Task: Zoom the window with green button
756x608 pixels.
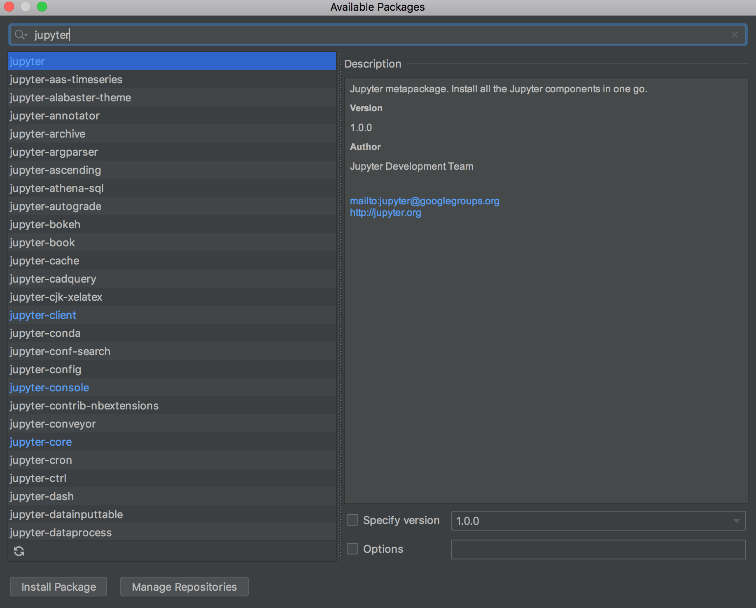Action: [42, 7]
